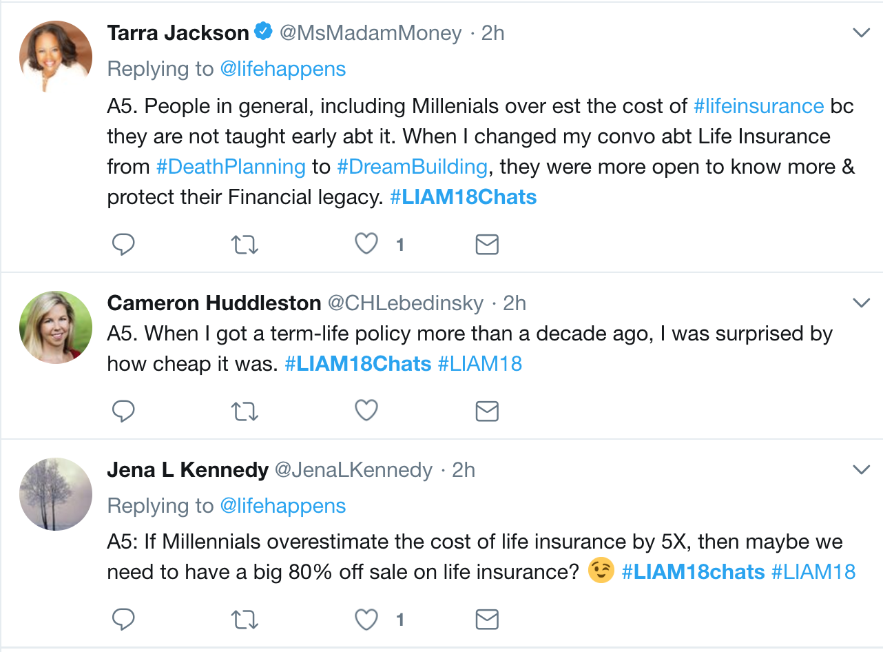Open more options on Tarra Jackson's tweet
Screen dimensions: 883x652
(x=862, y=32)
